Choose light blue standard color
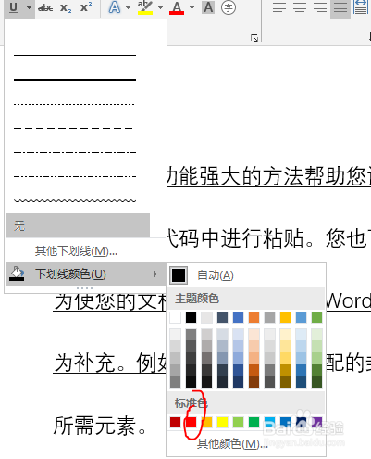The width and height of the screenshot is (371, 459). coord(270,422)
